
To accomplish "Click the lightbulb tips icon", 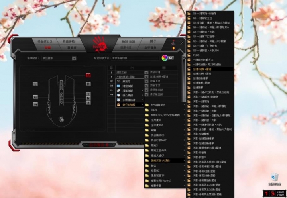I will pos(173,48).
